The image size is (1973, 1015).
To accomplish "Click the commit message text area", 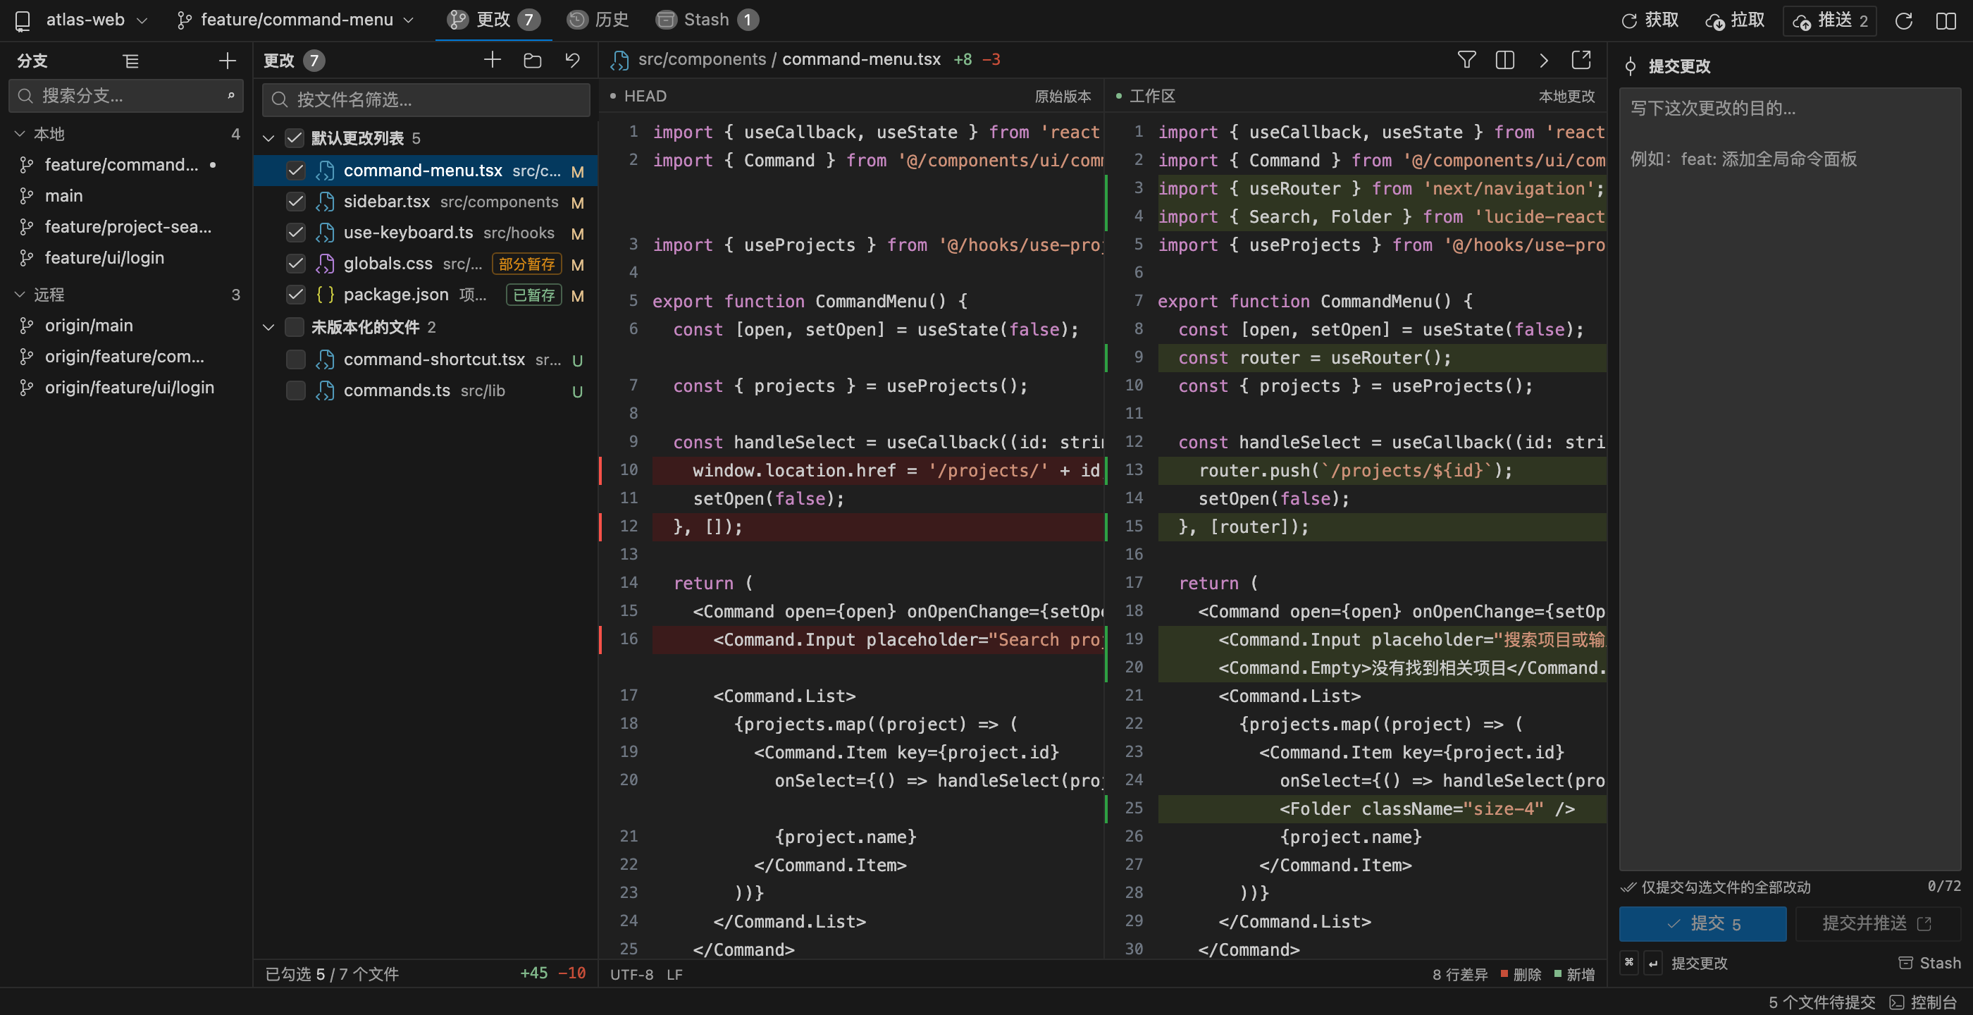I will 1790,479.
